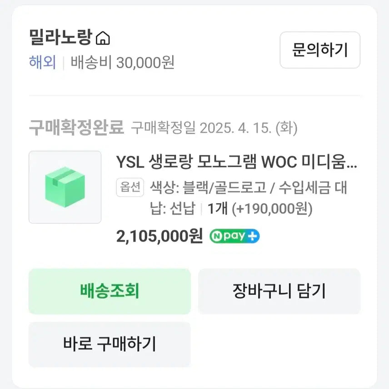The width and height of the screenshot is (389, 389).
Task: Select the 배송비 30,000원 shipping fee text
Action: pyautogui.click(x=122, y=62)
